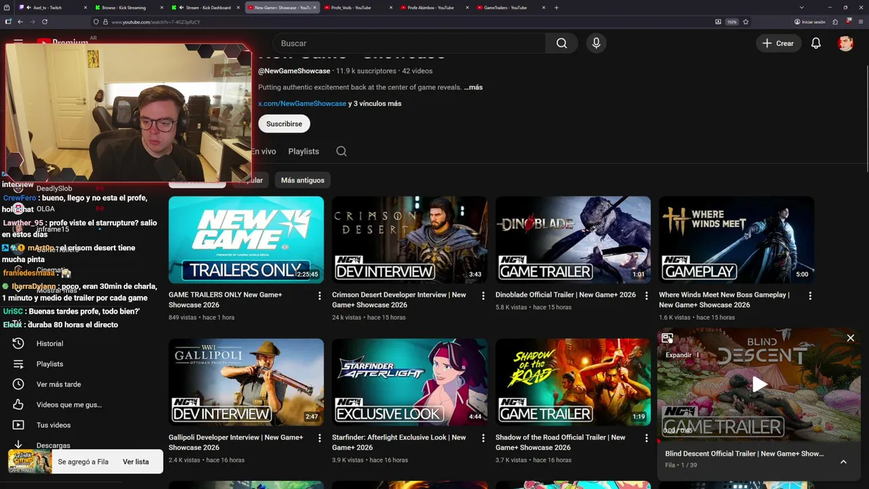Open Historial in sidebar

click(x=50, y=344)
